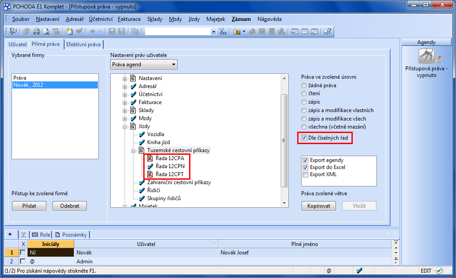The image size is (456, 278).
Task: Expand the Mzdy tree node
Action: (x=125, y=119)
